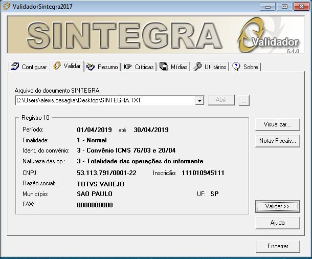
Task: Click the razão social TOTVS VAREJO
Action: tap(100, 184)
